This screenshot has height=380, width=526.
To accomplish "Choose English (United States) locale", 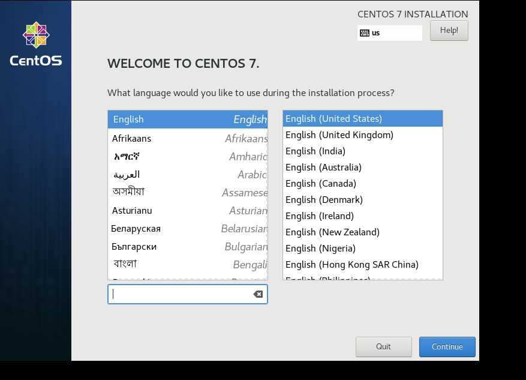I will [x=363, y=118].
